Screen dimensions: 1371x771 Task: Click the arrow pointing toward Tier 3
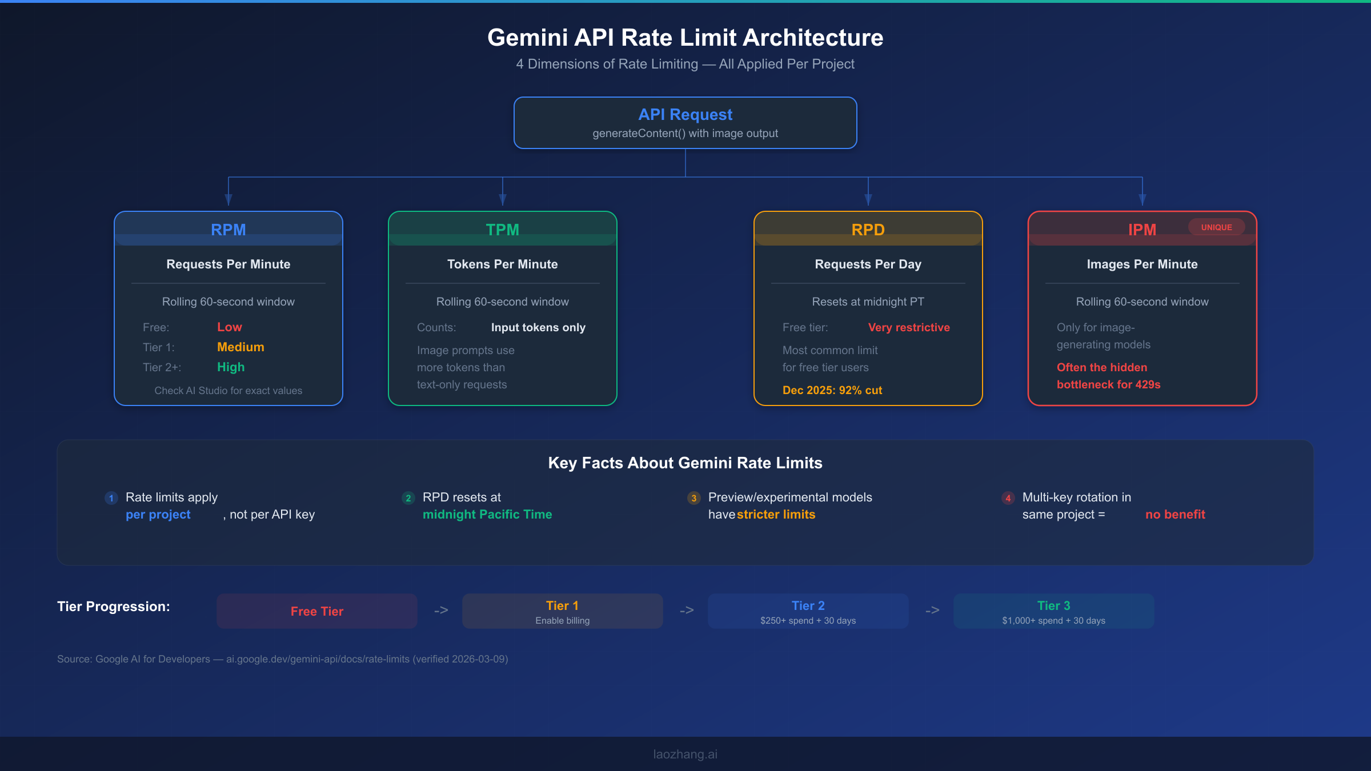[932, 610]
